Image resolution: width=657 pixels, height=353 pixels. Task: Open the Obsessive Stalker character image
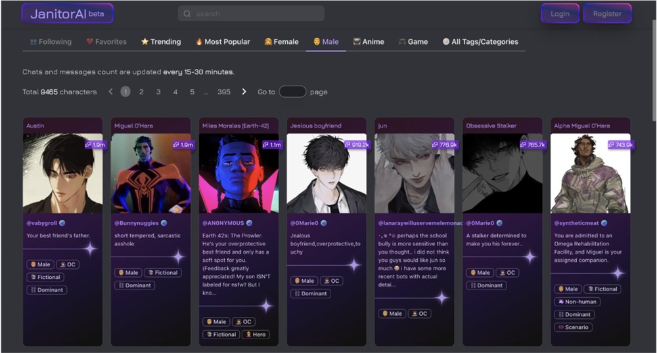tap(503, 174)
